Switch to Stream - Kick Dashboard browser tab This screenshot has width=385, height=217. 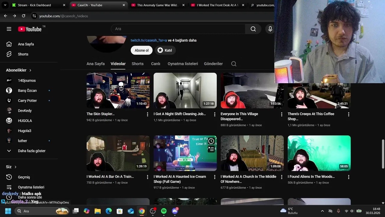tap(38, 5)
